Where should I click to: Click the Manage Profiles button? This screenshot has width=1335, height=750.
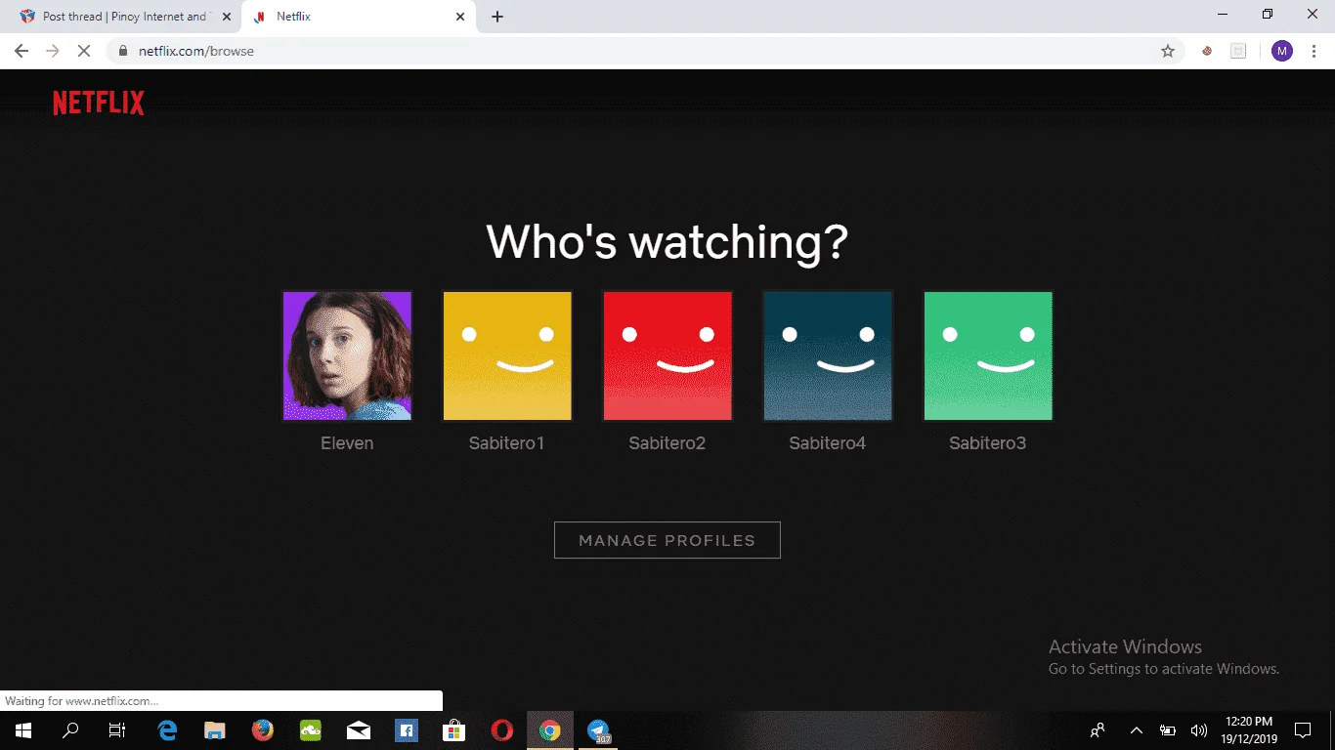667,540
